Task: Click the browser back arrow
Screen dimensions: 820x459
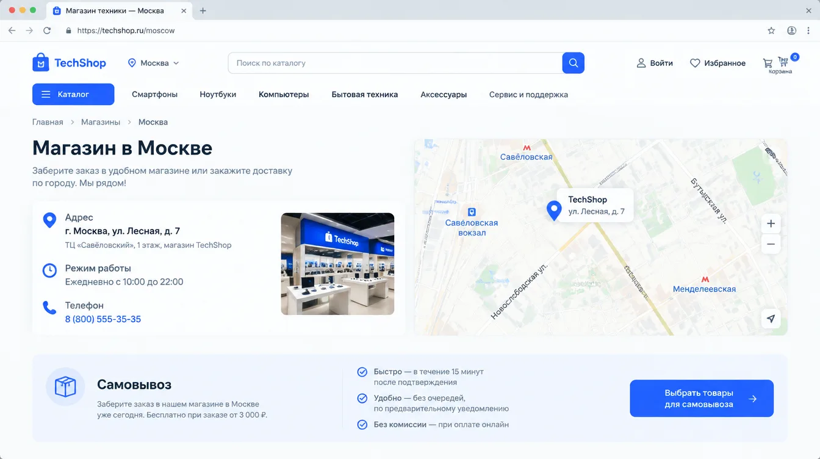Action: [12, 31]
